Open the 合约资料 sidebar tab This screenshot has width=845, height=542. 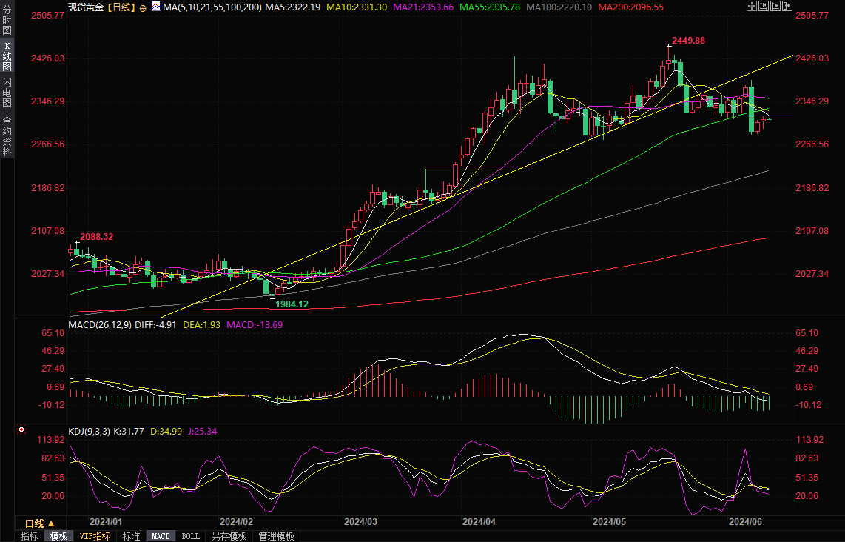7,135
